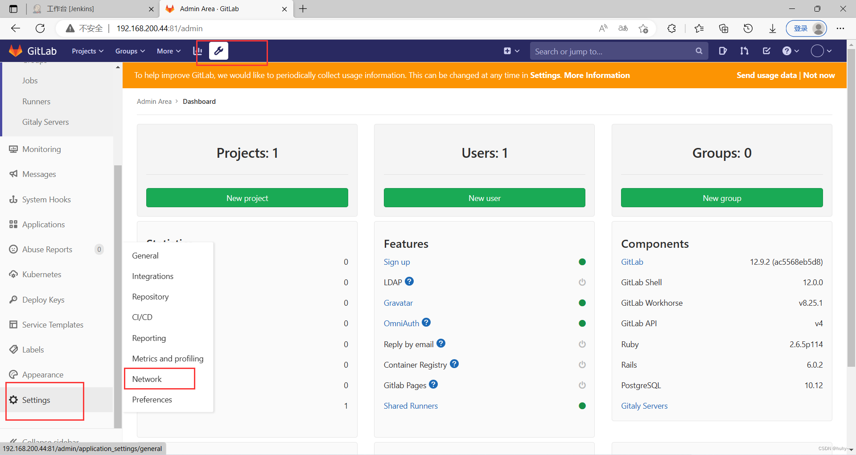Open the instance statistics chart icon

click(198, 51)
